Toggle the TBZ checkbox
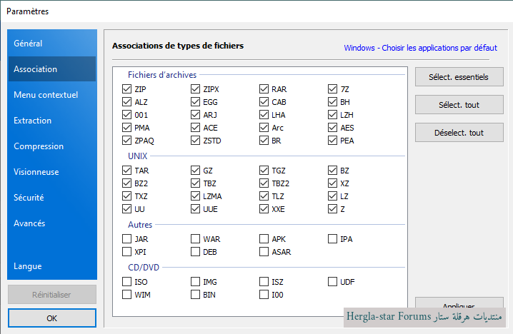This screenshot has height=334, width=513. [x=195, y=183]
